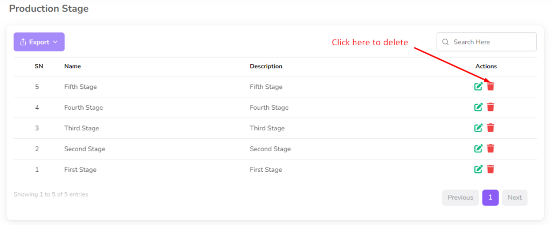The width and height of the screenshot is (552, 225).
Task: Go to the Next page
Action: (514, 198)
